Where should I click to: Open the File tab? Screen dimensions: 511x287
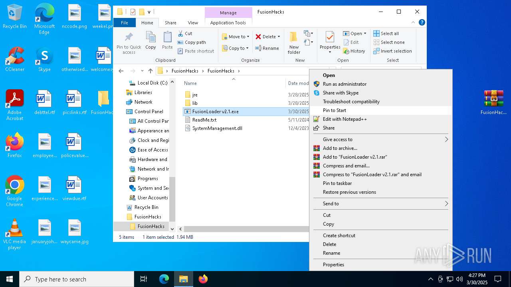pos(125,23)
